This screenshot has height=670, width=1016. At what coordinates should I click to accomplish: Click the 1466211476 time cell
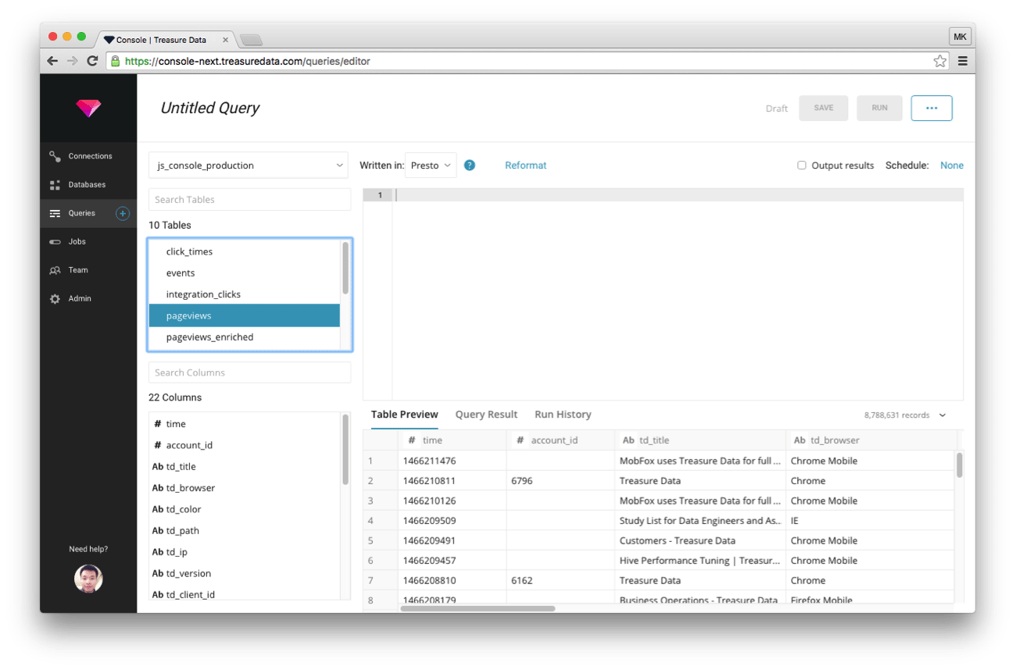point(452,461)
